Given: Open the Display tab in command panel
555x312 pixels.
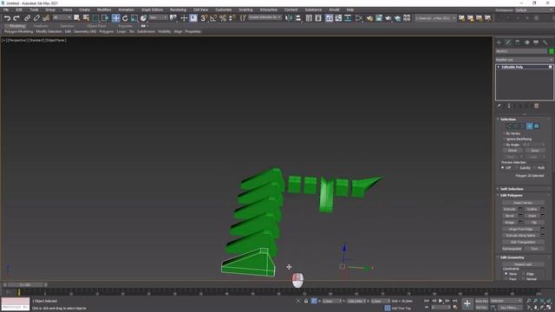Looking at the screenshot, I should pyautogui.click(x=536, y=42).
